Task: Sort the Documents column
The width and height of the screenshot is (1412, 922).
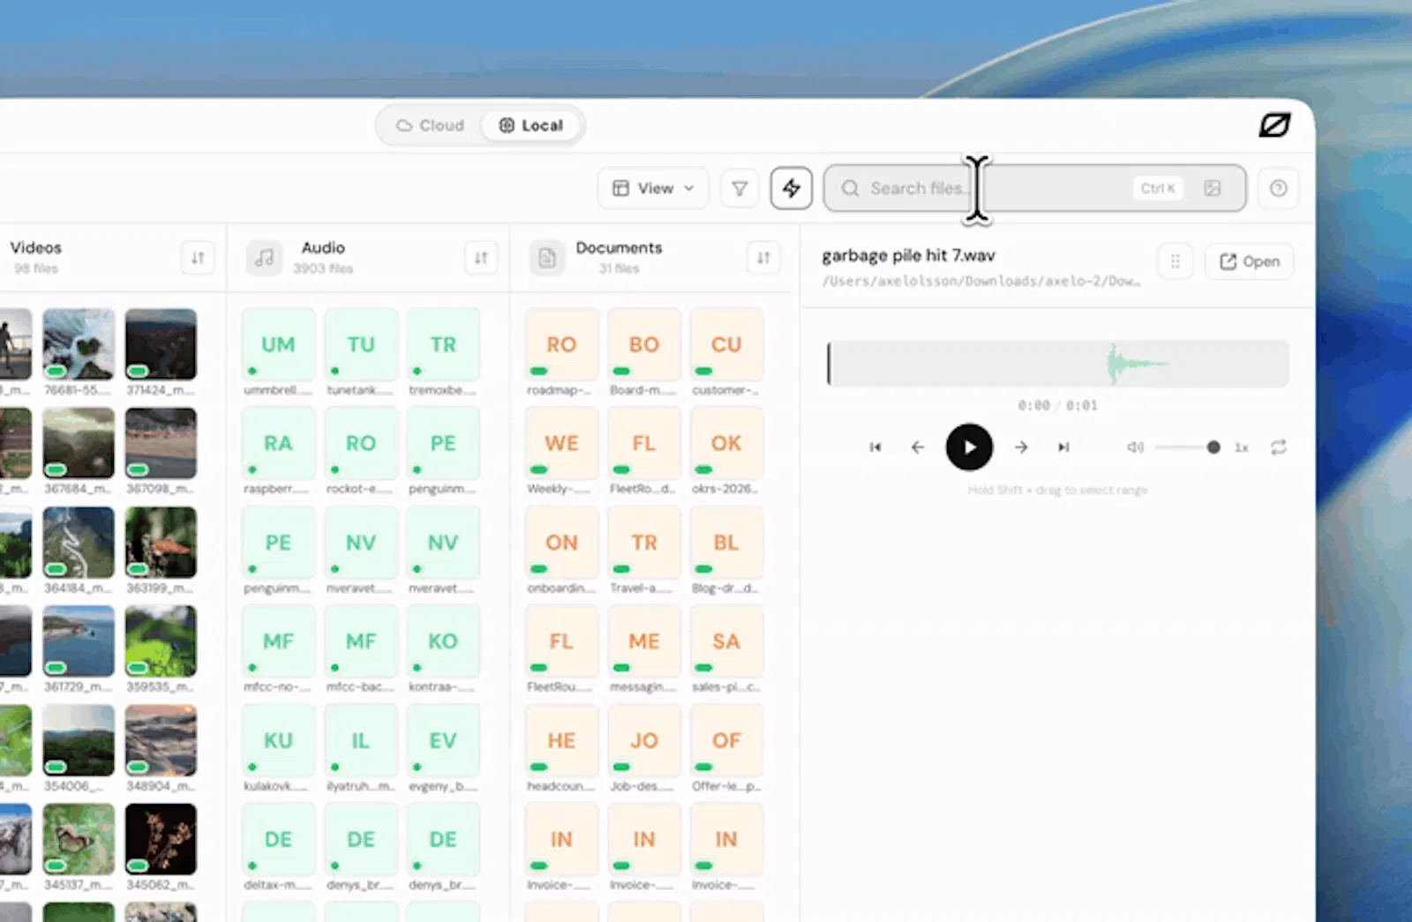Action: click(763, 258)
